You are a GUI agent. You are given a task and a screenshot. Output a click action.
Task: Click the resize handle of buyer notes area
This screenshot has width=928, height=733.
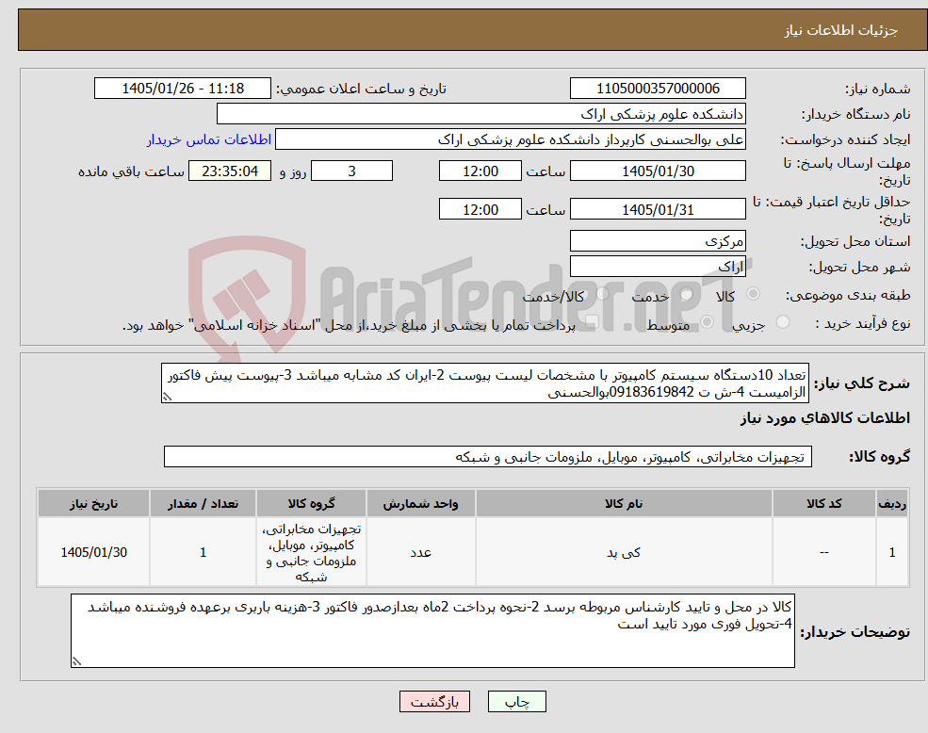point(76,661)
